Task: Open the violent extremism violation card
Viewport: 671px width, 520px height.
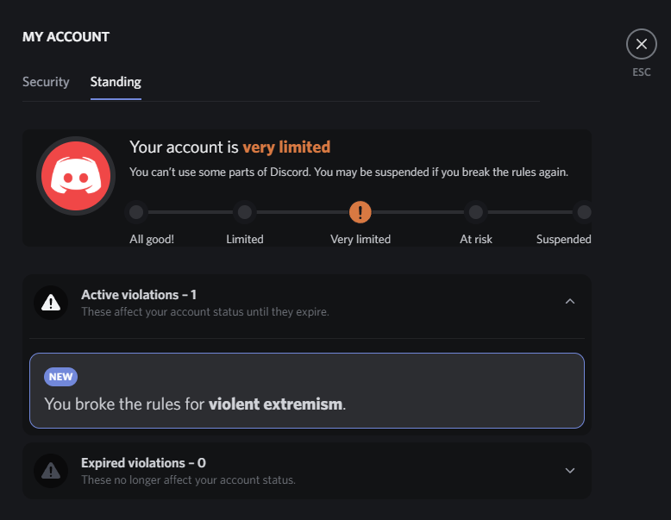Action: tap(307, 391)
